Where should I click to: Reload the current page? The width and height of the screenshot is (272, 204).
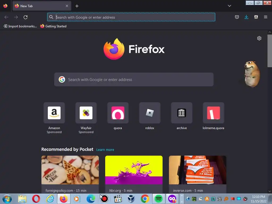pos(25,17)
